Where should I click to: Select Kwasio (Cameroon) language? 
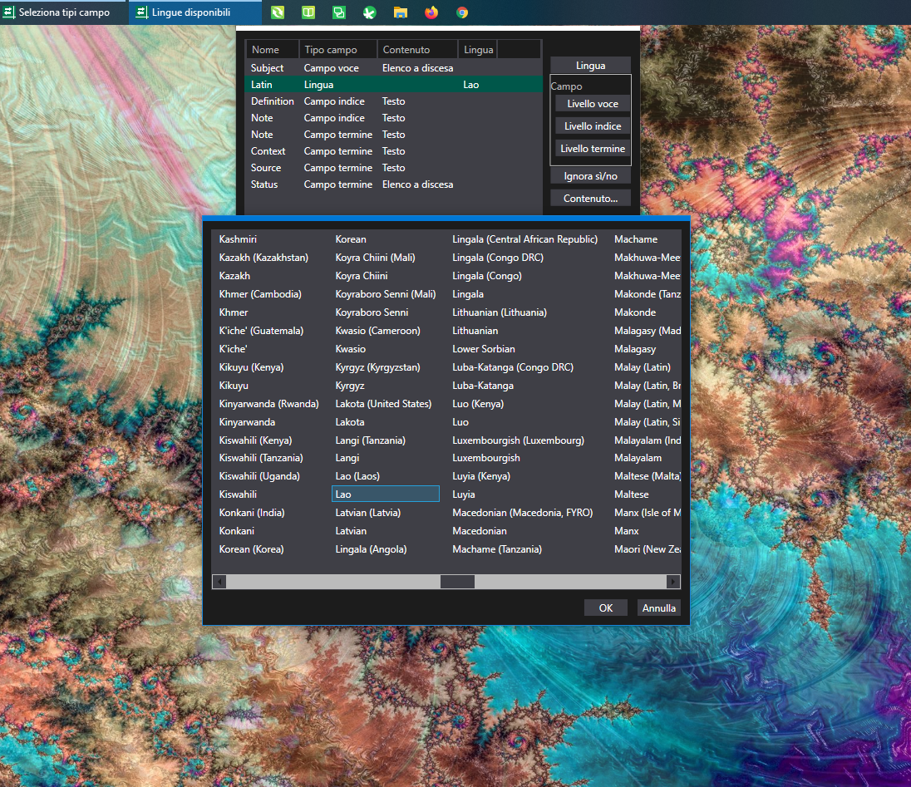click(377, 331)
